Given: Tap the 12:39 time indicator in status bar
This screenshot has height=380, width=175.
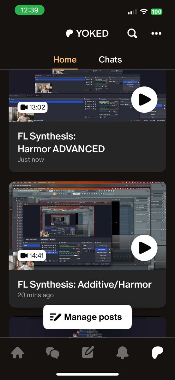Looking at the screenshot, I should 29,10.
